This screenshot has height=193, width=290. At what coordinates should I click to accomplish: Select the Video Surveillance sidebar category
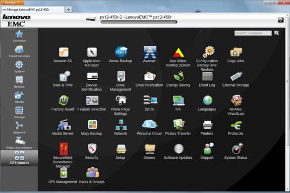[x=19, y=143]
